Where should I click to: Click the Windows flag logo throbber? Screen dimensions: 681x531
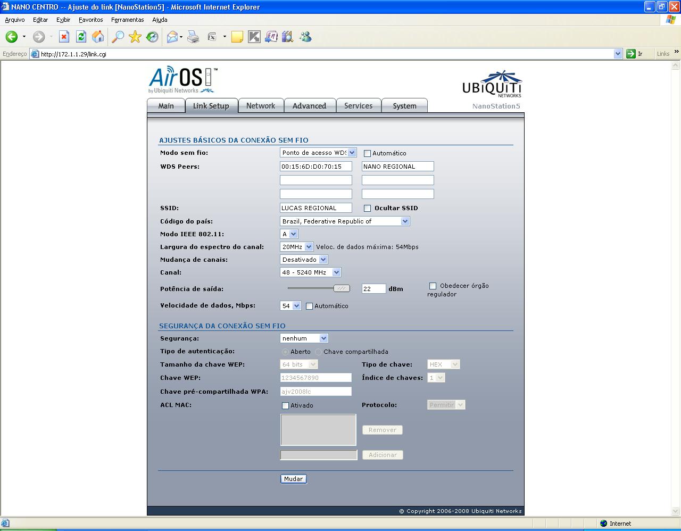tap(671, 20)
